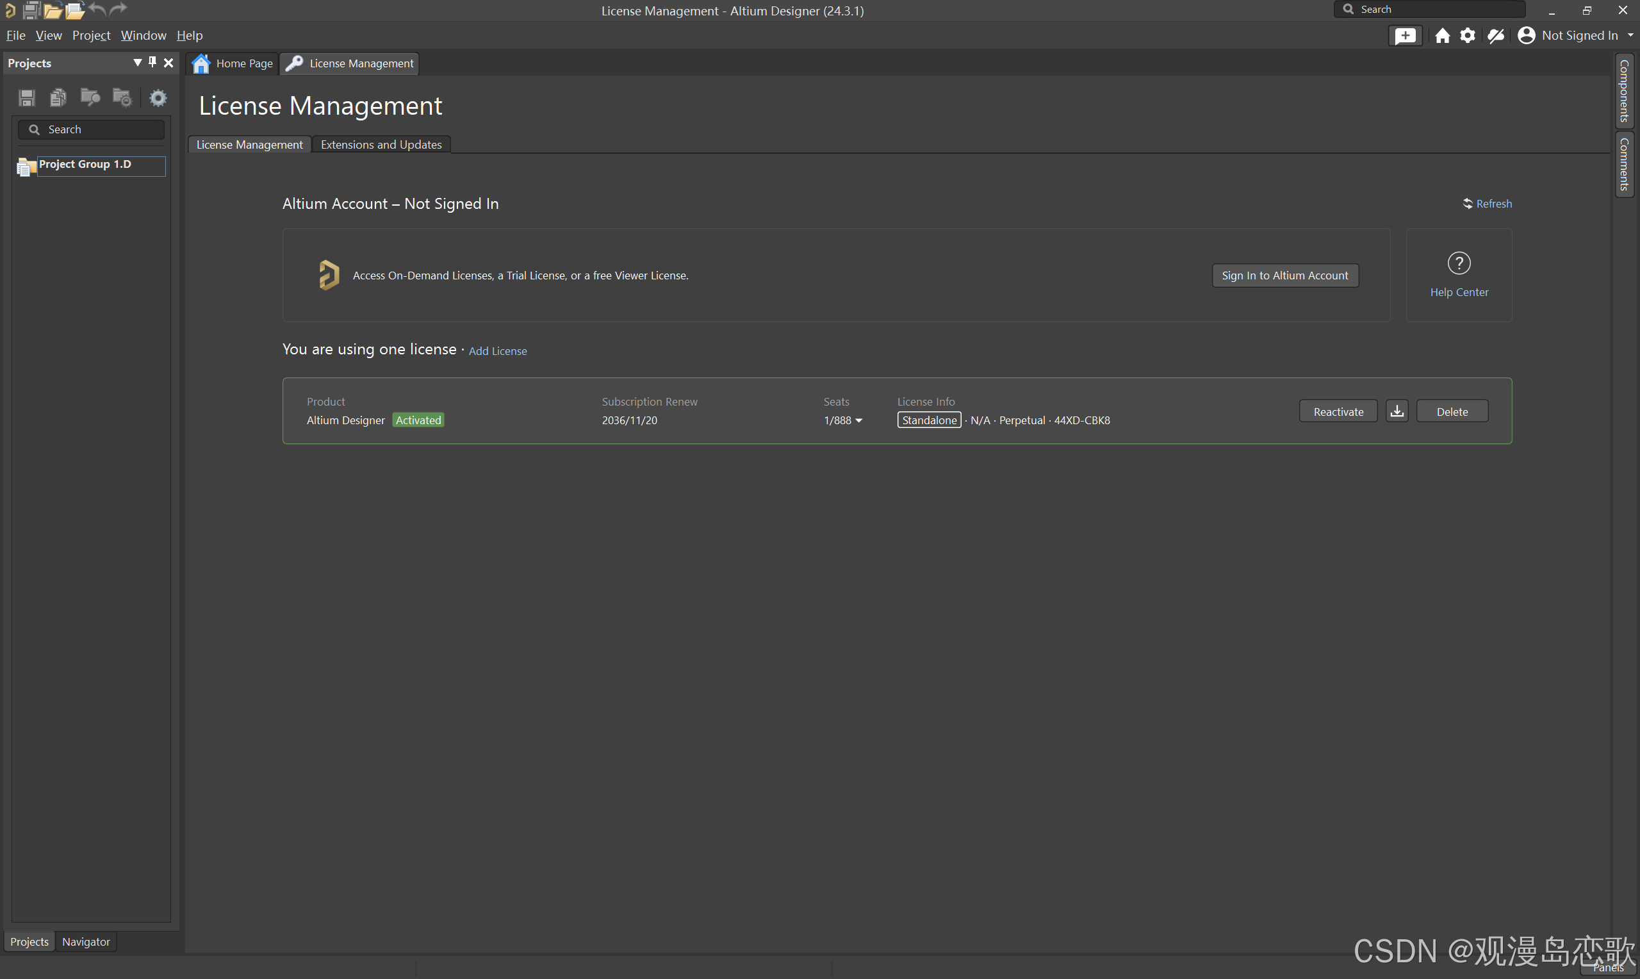
Task: Open Projects panel settings gear icon
Action: click(x=158, y=98)
